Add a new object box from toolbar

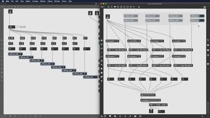coord(109,7)
